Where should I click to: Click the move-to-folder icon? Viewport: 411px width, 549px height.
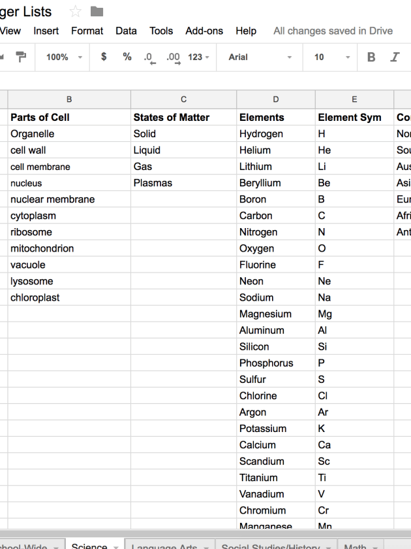[97, 12]
